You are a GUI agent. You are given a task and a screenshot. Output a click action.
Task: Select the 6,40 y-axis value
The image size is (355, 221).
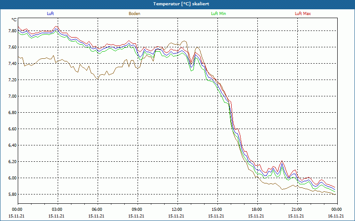coord(12,145)
